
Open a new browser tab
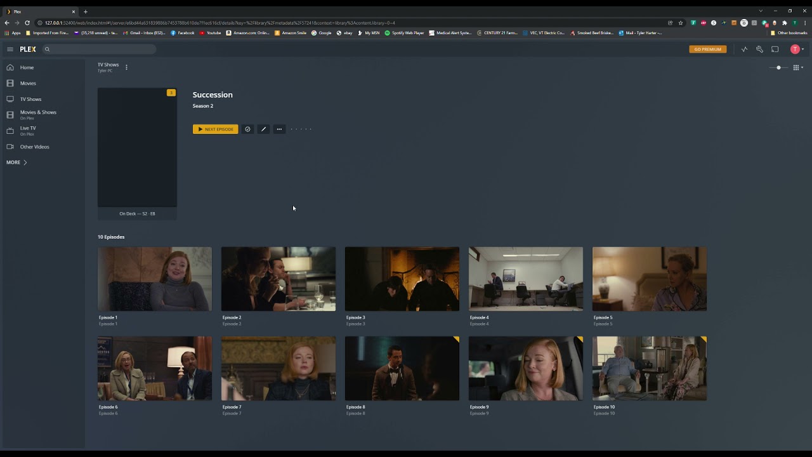[x=86, y=11]
